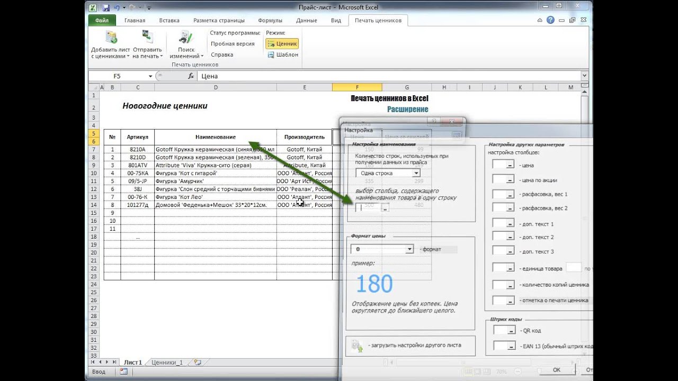
Task: Click 'загрузить настройки другого листа' icon
Action: [x=356, y=346]
